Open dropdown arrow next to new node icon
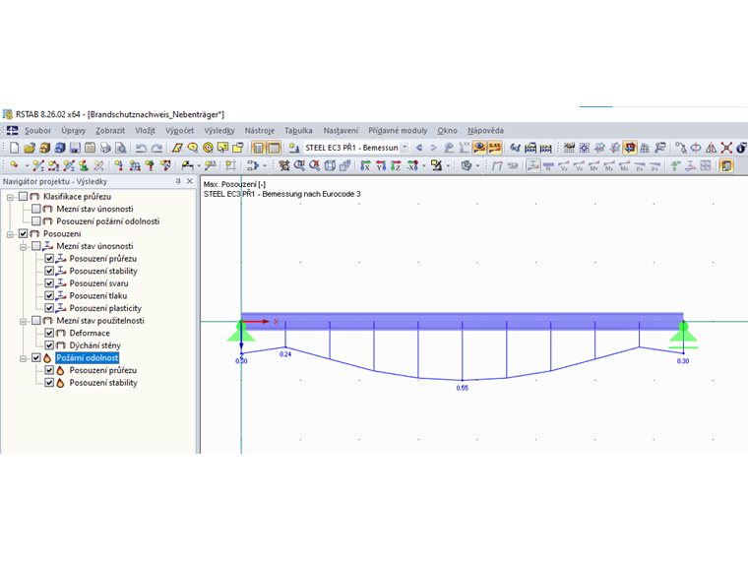The height and width of the screenshot is (561, 748). coord(27,166)
